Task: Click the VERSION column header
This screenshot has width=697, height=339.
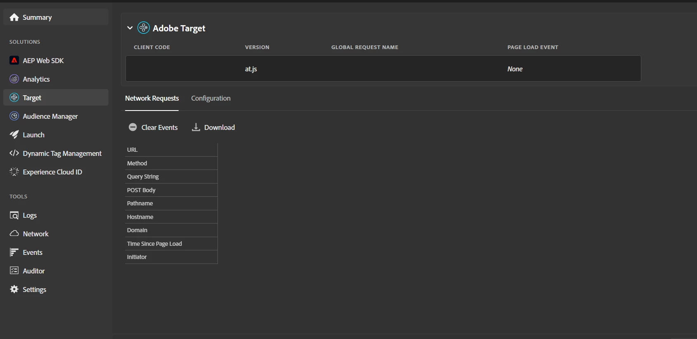Action: (x=257, y=47)
